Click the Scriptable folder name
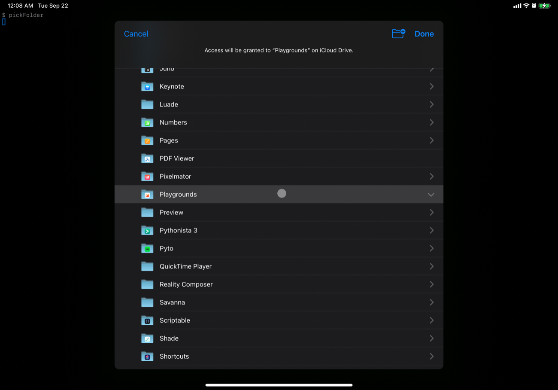The width and height of the screenshot is (558, 390). (x=175, y=321)
